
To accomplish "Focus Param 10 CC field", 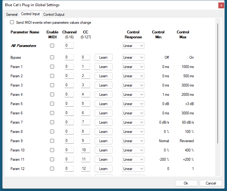I will click(x=86, y=150).
